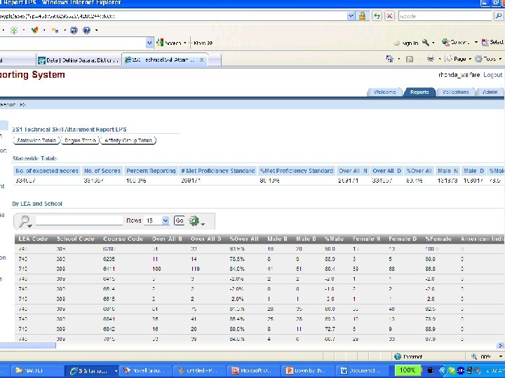
Task: Click the Stop loading red X icon
Action: click(389, 15)
